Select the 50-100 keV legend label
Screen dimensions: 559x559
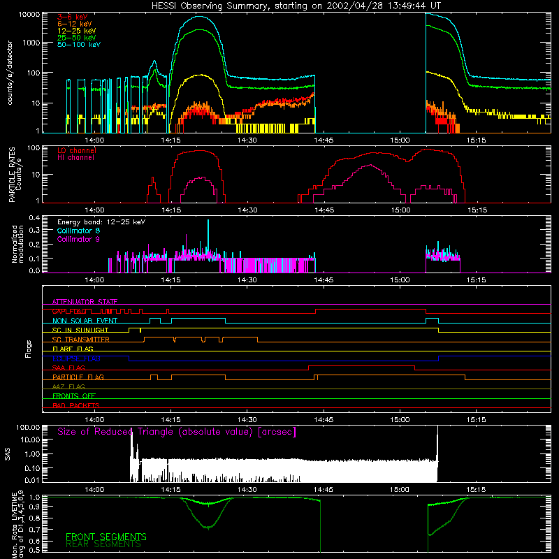pos(79,45)
